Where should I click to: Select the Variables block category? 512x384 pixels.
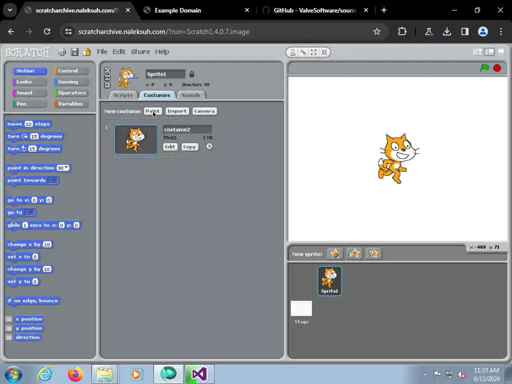(71, 104)
